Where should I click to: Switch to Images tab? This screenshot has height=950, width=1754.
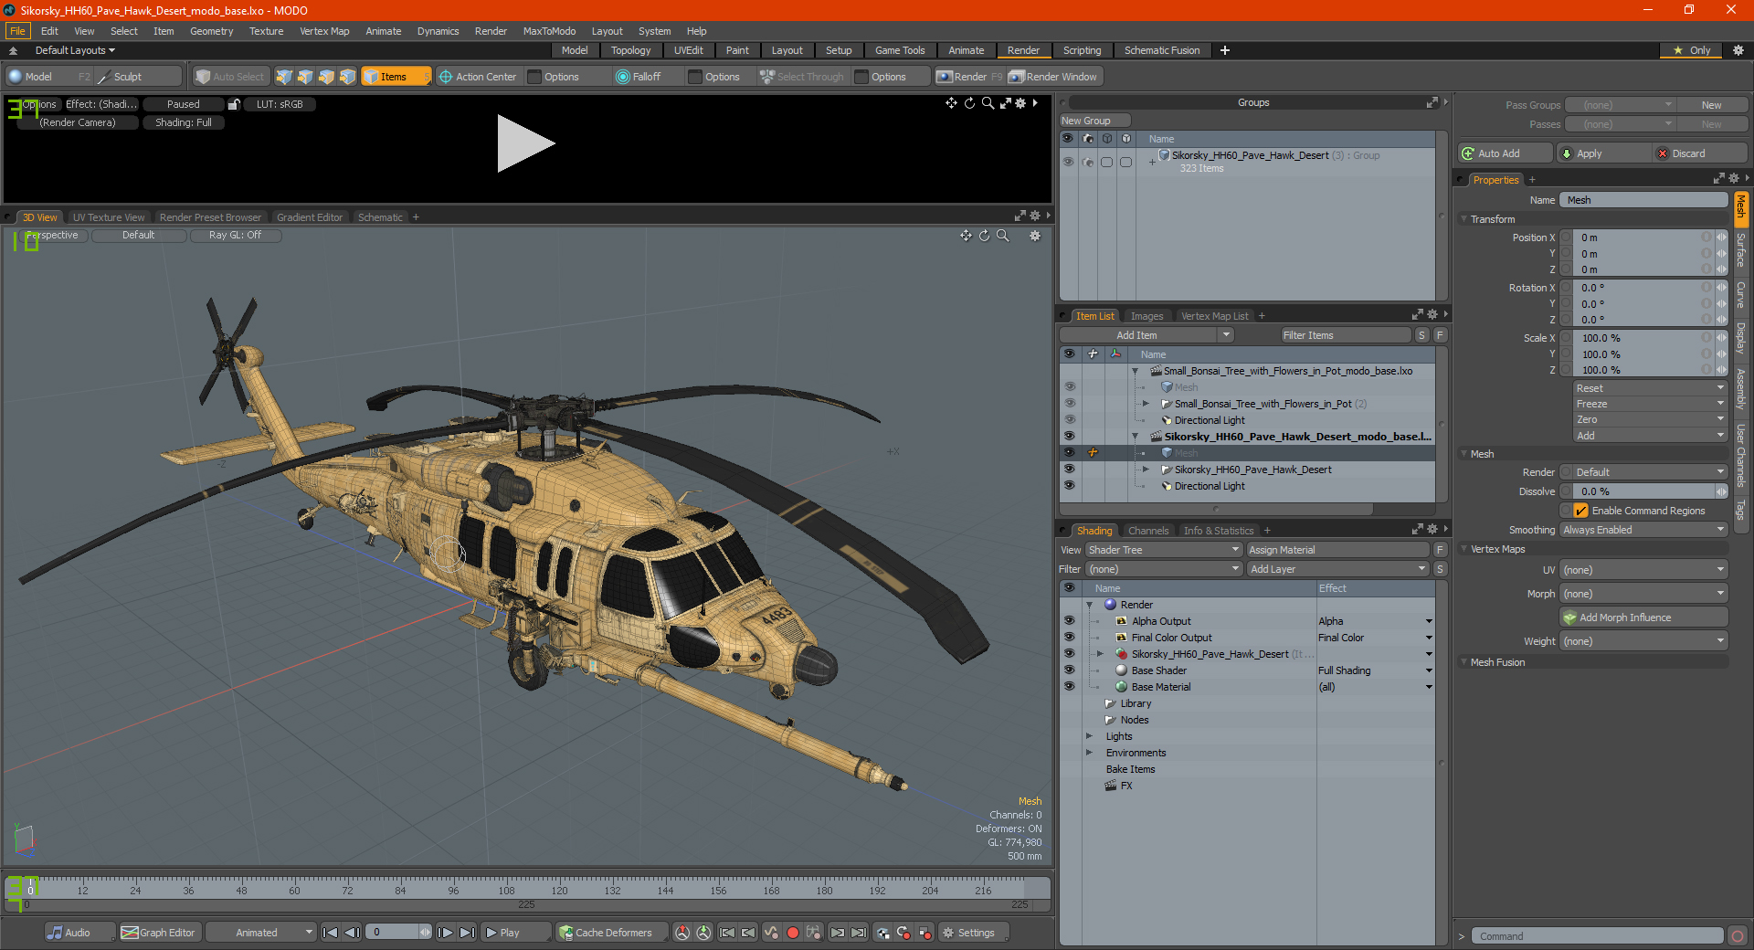point(1146,316)
